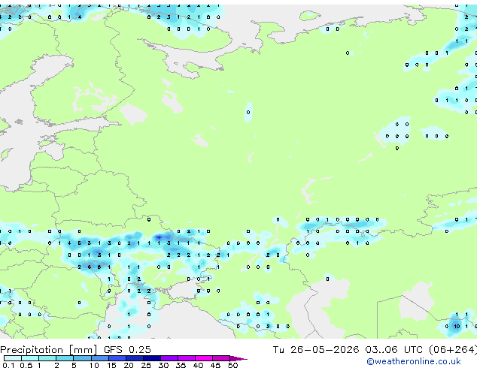Click the '30' legend scale label
This screenshot has width=477, height=368.
pyautogui.click(x=163, y=365)
